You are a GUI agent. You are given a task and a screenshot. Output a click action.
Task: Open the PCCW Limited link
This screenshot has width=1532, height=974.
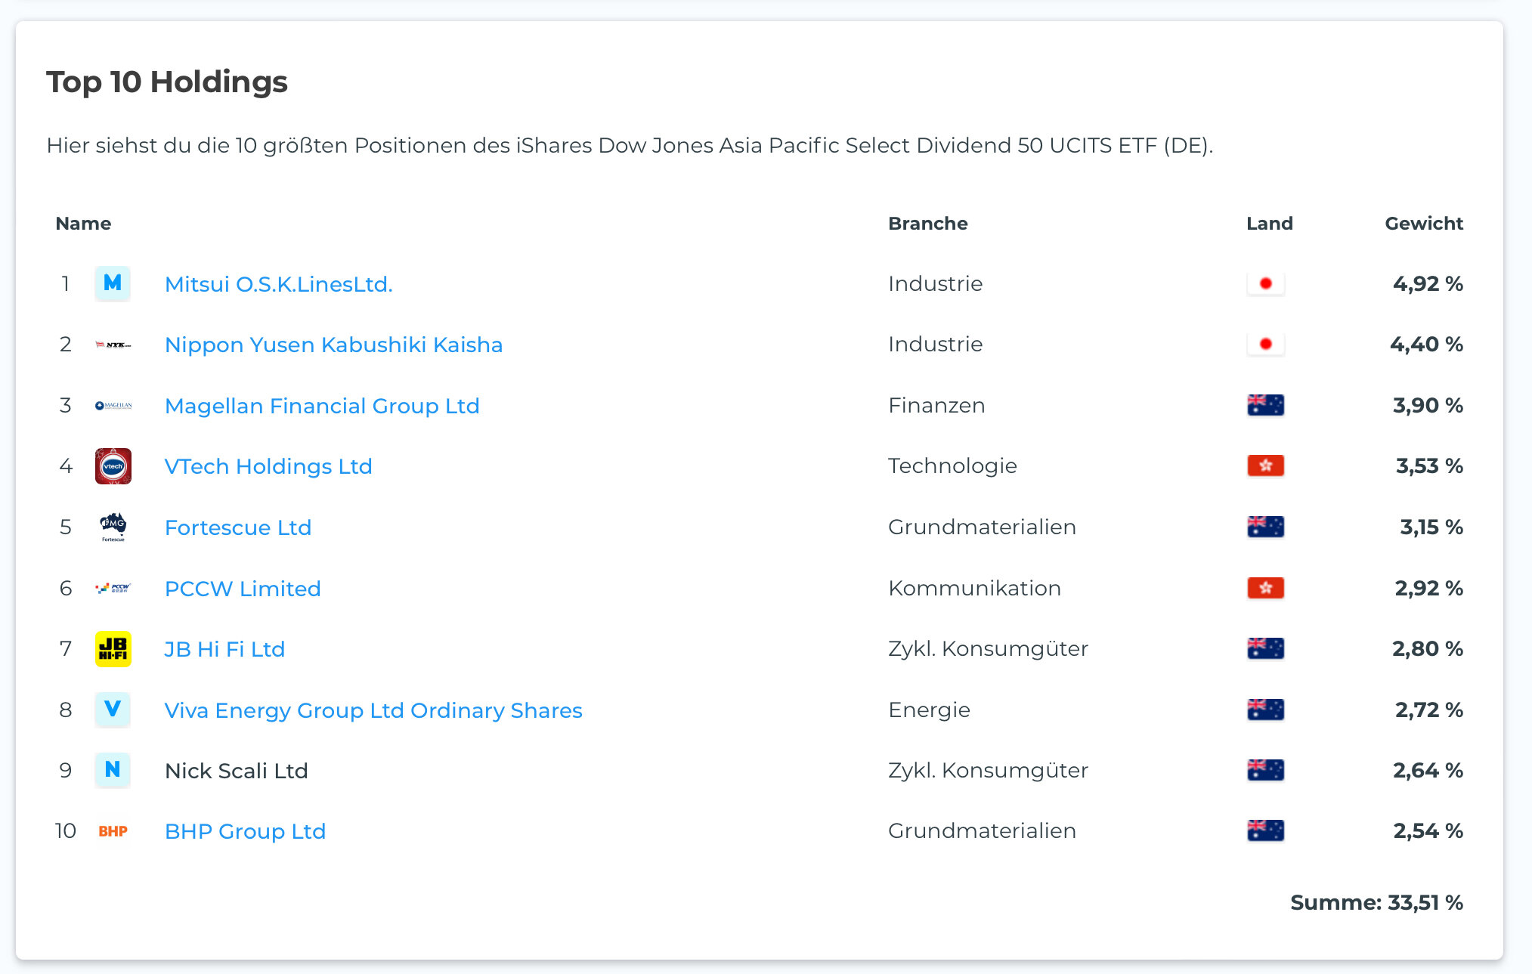(x=243, y=589)
